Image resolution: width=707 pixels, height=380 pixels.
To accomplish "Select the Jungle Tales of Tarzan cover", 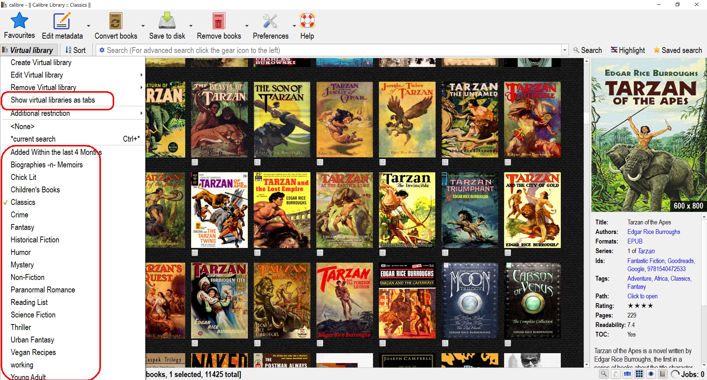I will (x=407, y=120).
